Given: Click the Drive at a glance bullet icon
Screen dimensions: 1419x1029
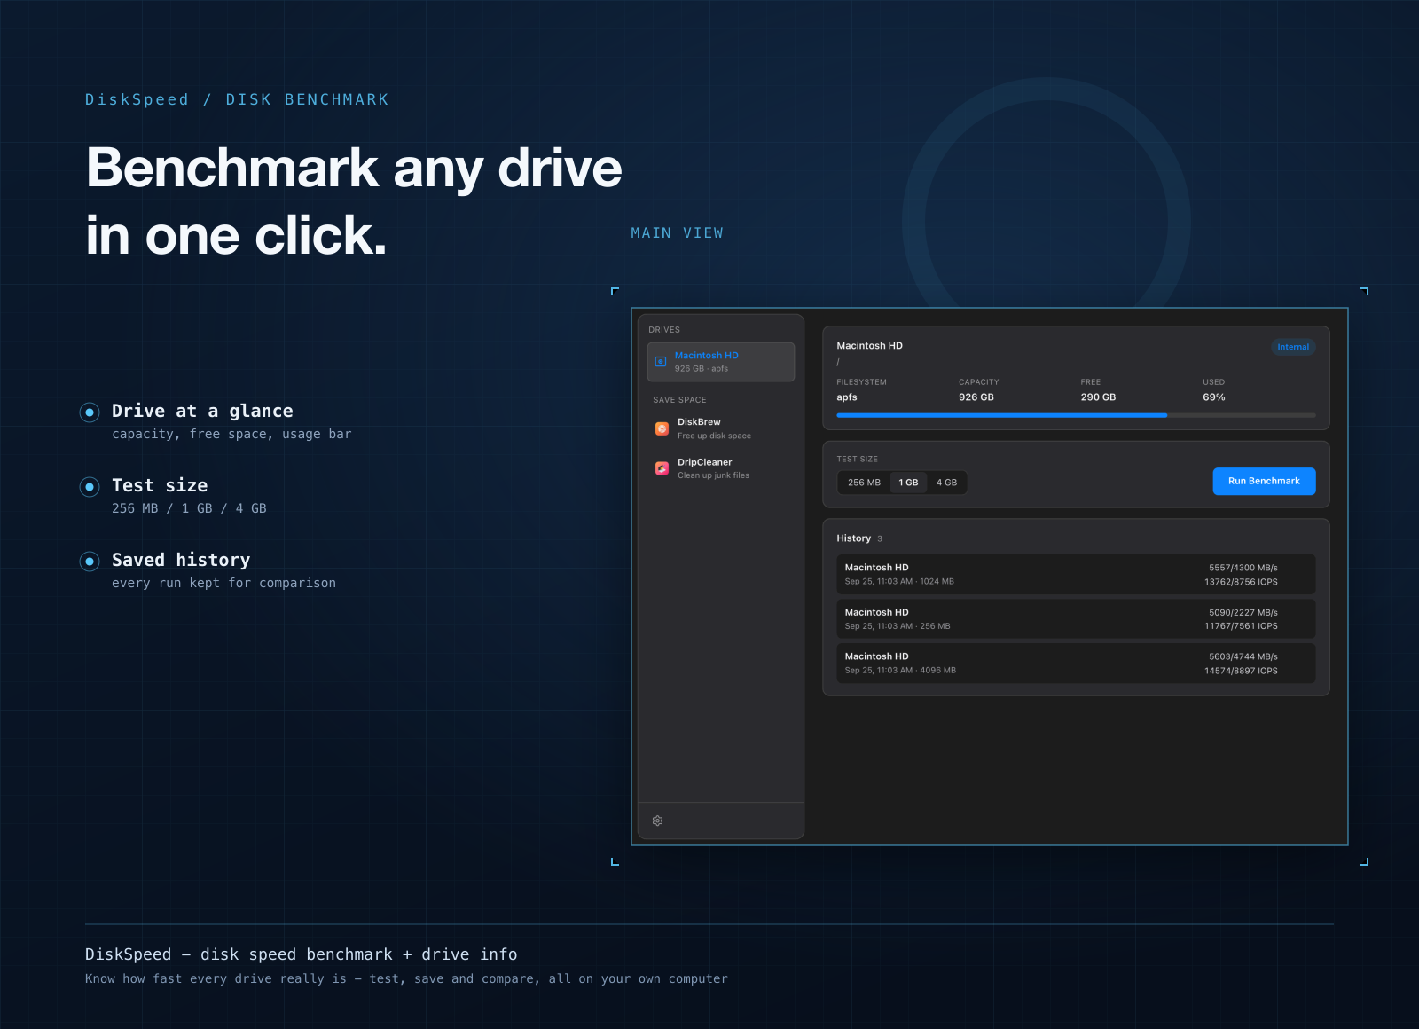Looking at the screenshot, I should pyautogui.click(x=90, y=412).
